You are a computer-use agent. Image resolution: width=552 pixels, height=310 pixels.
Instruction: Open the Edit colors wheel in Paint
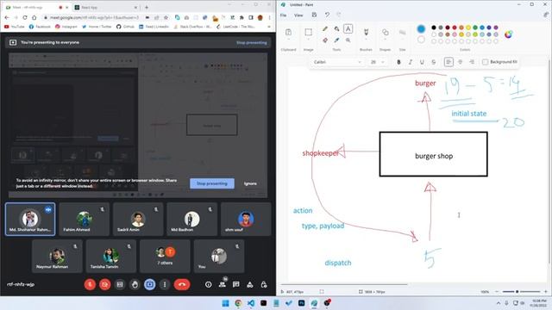pos(508,34)
